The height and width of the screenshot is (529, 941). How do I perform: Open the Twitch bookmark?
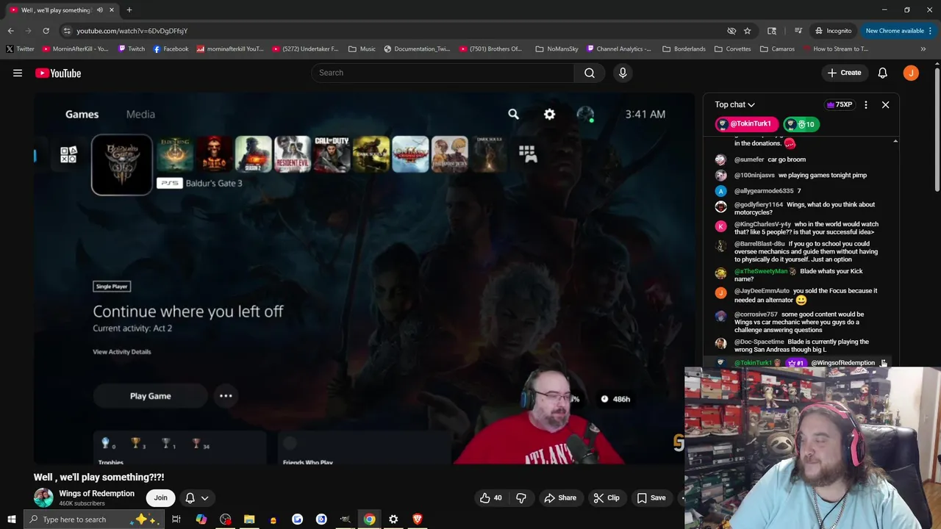tap(131, 49)
